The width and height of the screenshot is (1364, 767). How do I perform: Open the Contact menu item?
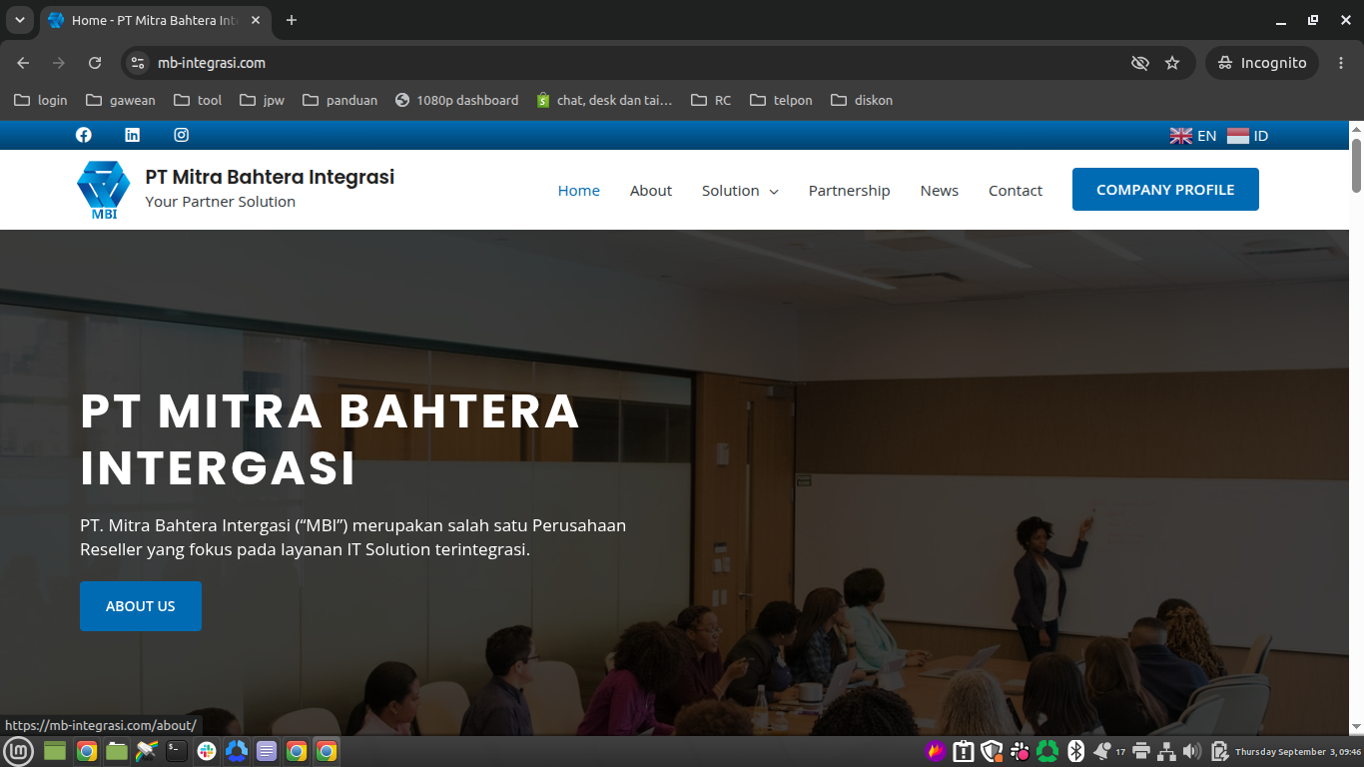point(1016,191)
